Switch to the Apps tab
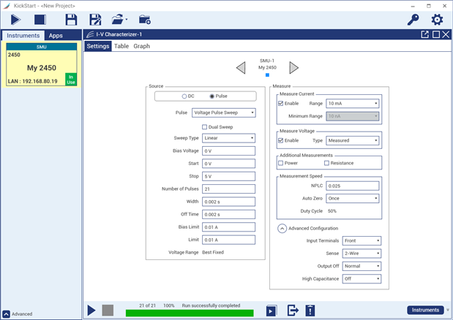Viewport: 453px width, 320px height. click(x=56, y=35)
